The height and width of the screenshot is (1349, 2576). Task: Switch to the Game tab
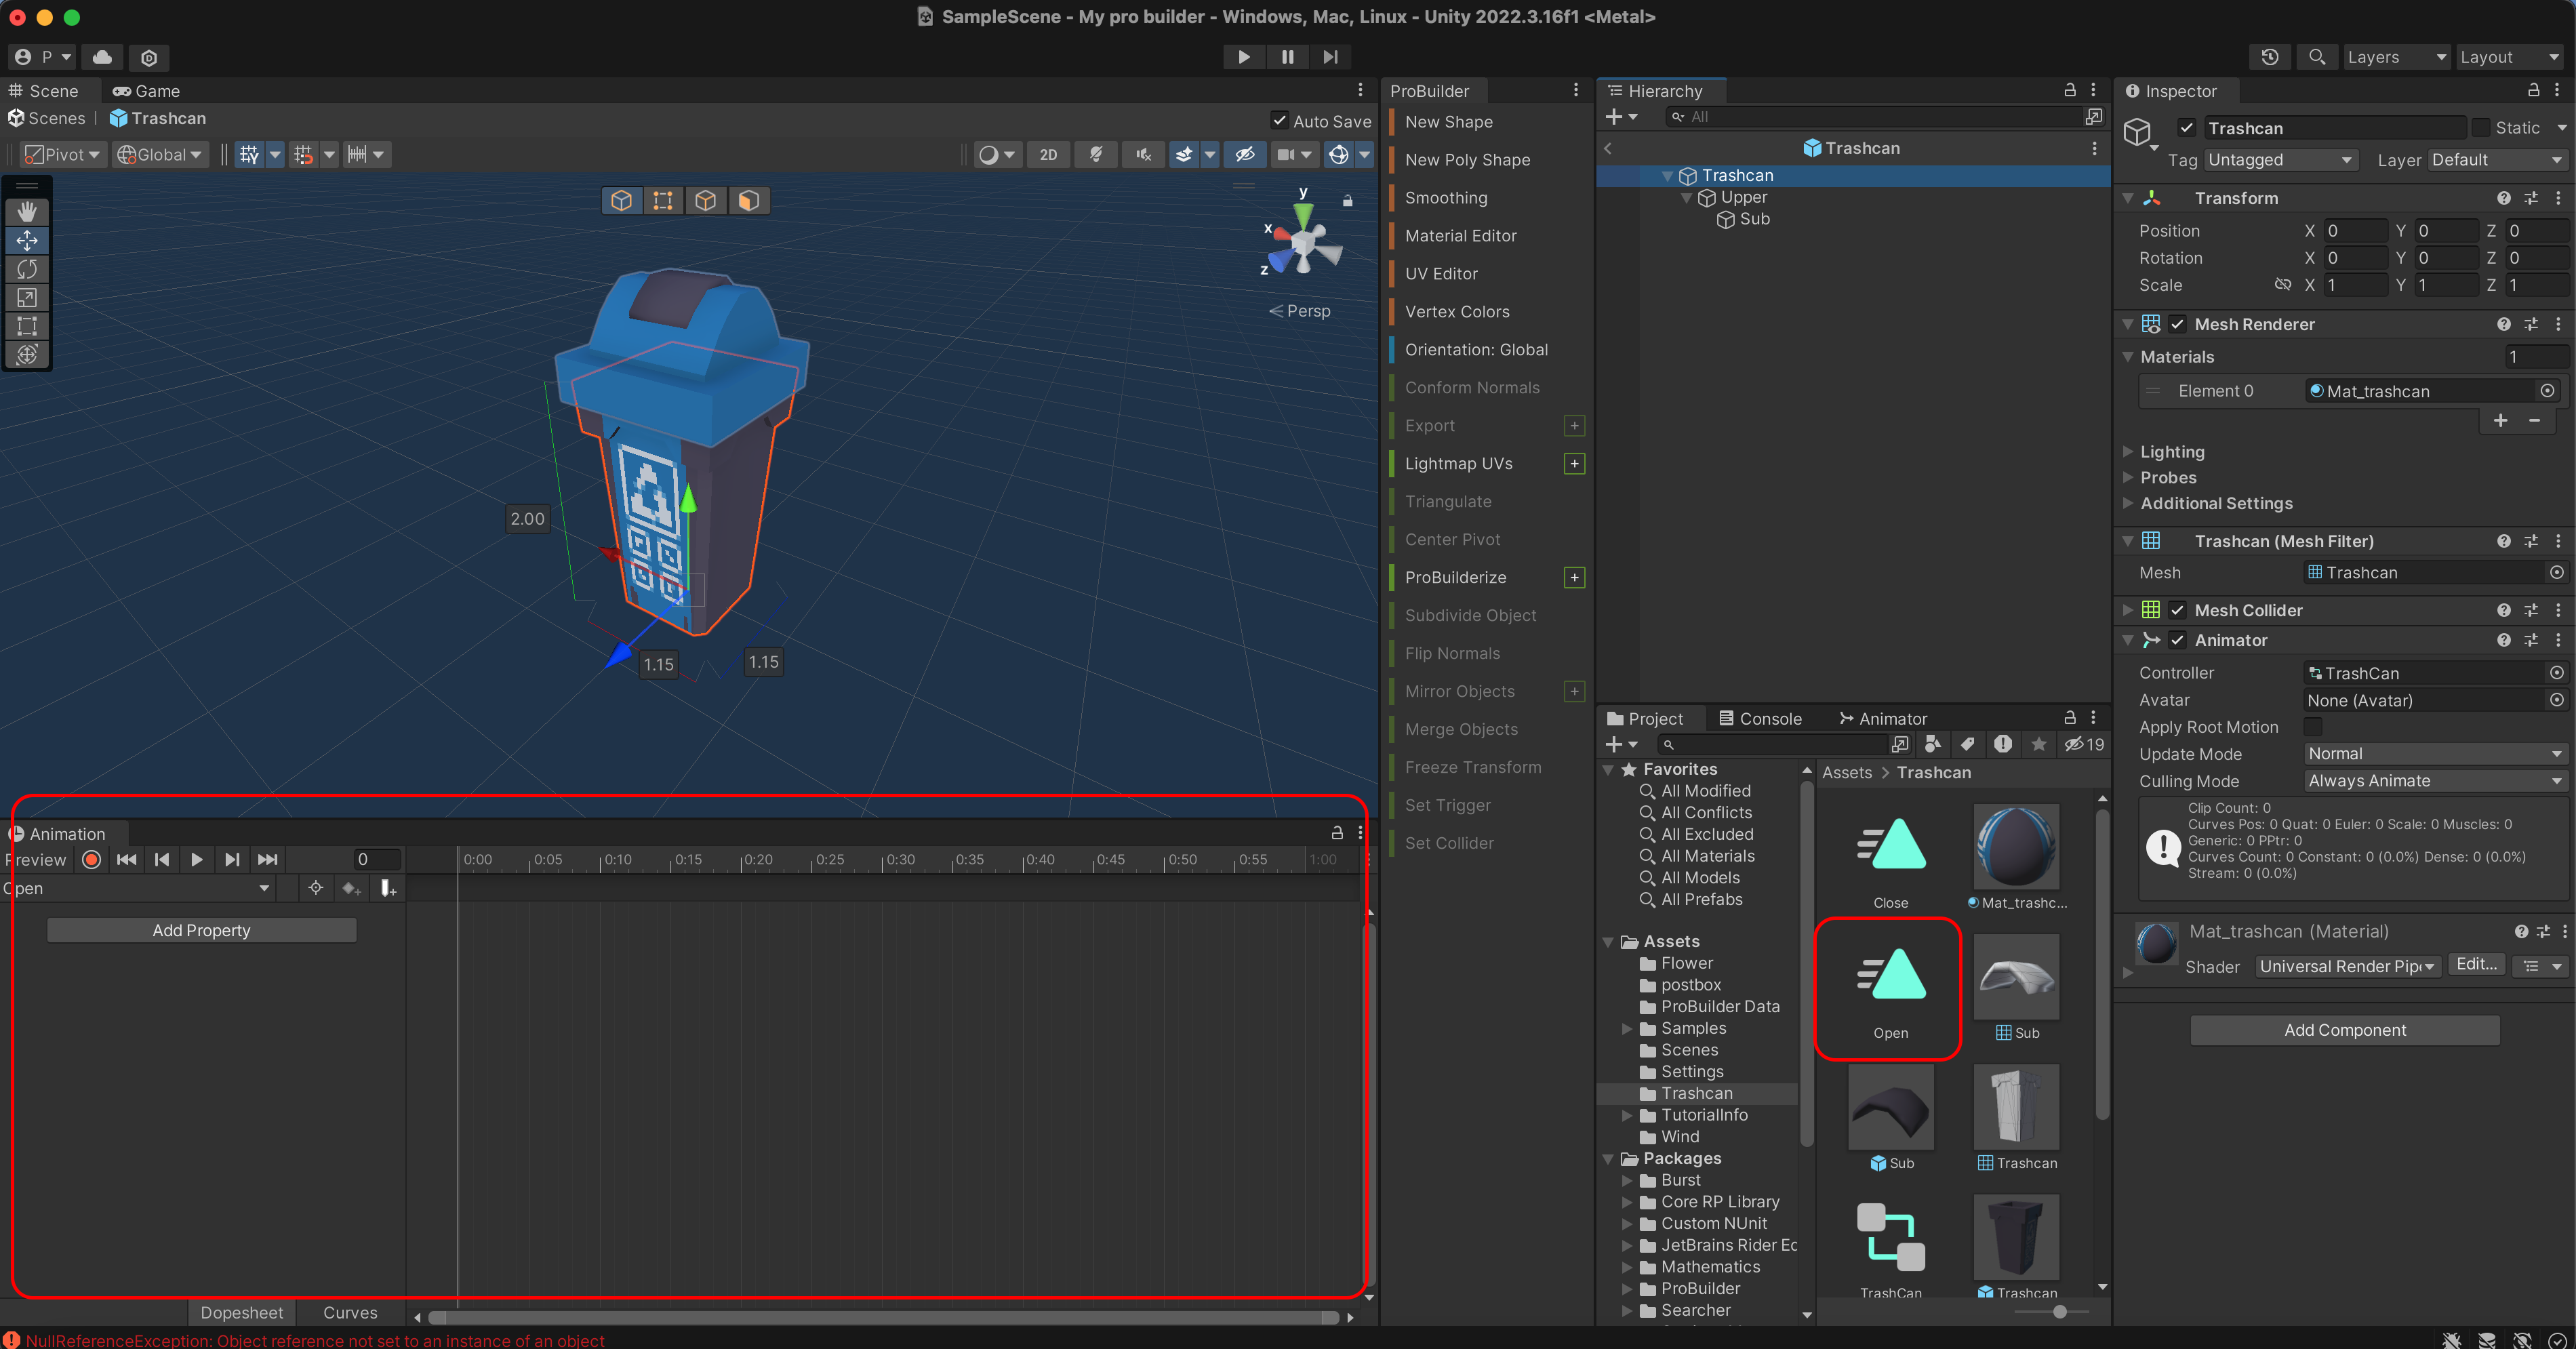click(x=147, y=91)
